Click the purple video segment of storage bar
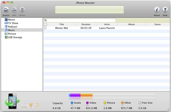Screen dimensions: 171x112 tap(75, 95)
